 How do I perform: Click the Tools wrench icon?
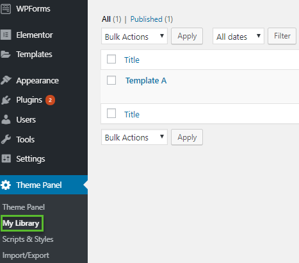[x=6, y=139]
